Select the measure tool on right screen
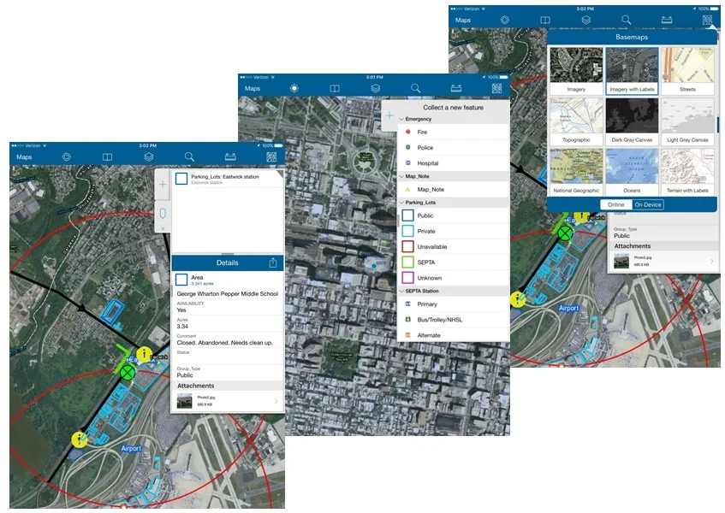The width and height of the screenshot is (725, 513). tap(667, 20)
